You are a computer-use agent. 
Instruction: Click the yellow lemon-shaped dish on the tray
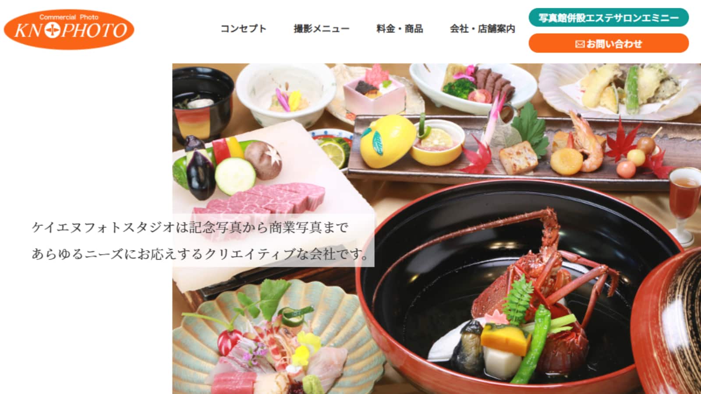(388, 141)
